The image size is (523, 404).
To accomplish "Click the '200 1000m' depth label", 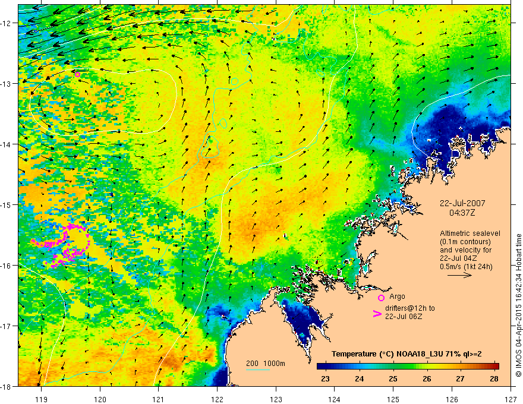I will pos(266,364).
